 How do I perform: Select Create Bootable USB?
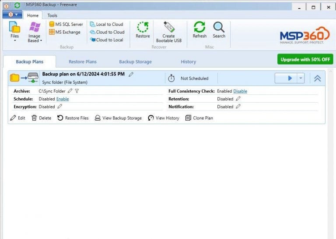point(169,32)
